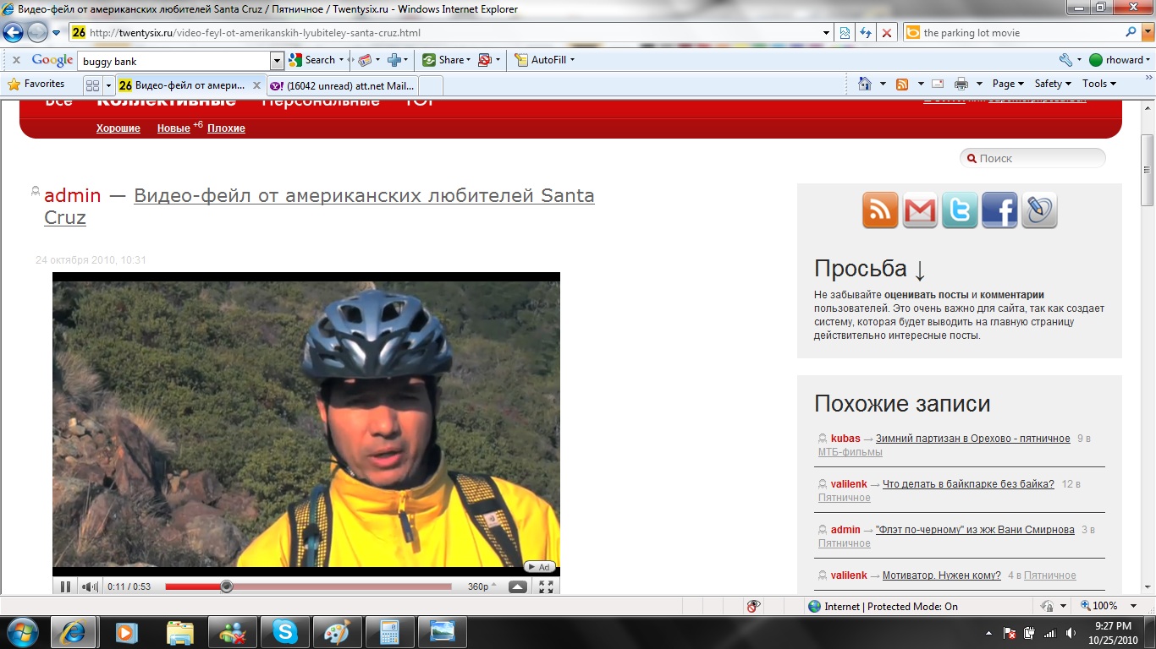The height and width of the screenshot is (649, 1156).
Task: Click the browser Refresh button
Action: click(866, 33)
